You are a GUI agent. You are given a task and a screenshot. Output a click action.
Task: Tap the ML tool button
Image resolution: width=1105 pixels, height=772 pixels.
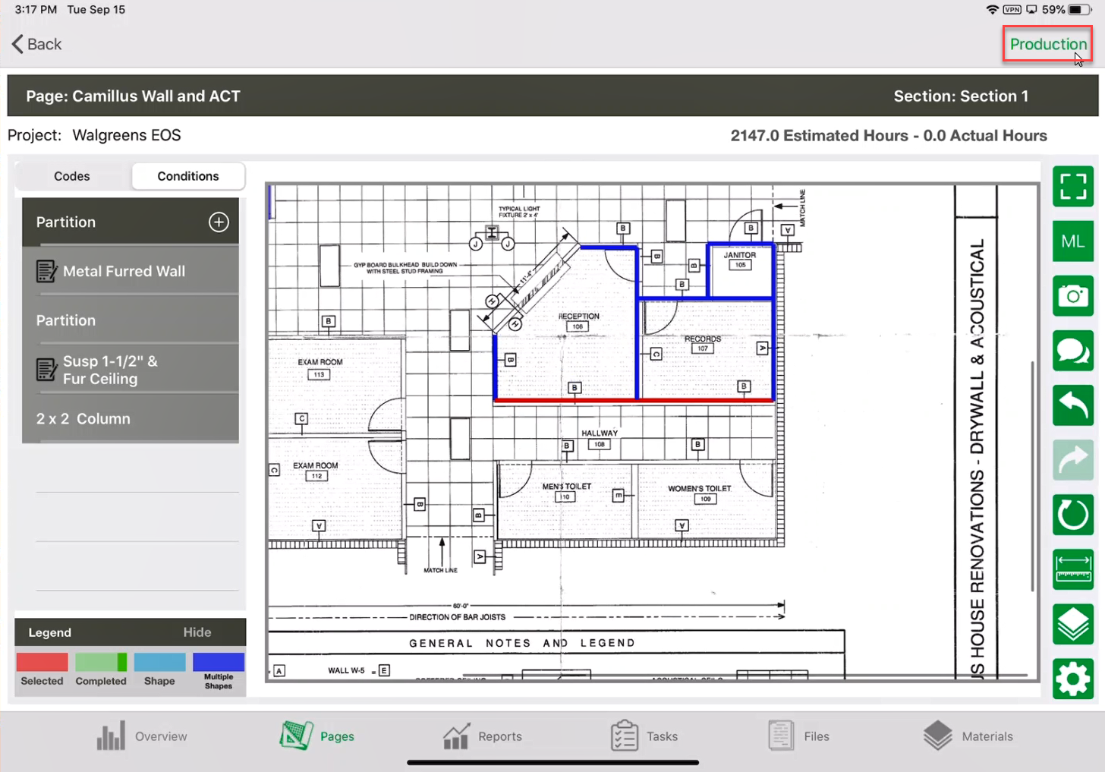click(1072, 241)
